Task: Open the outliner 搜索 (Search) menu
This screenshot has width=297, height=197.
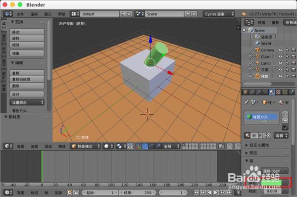Action: tap(275, 23)
